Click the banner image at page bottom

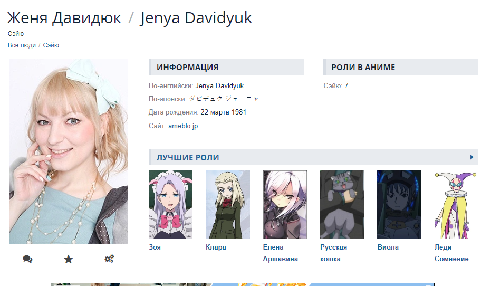coord(242,284)
